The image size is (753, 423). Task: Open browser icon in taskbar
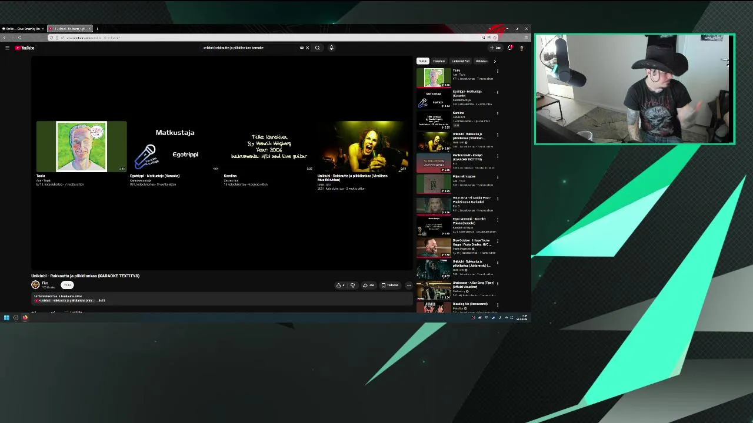tap(25, 318)
